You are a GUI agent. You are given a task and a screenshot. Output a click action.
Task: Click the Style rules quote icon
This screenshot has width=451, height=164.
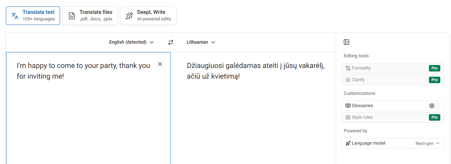tap(348, 117)
